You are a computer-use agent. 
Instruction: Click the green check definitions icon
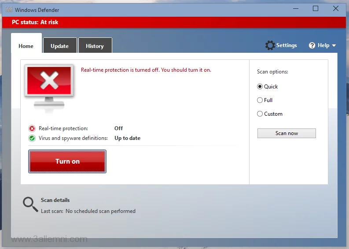coord(32,138)
